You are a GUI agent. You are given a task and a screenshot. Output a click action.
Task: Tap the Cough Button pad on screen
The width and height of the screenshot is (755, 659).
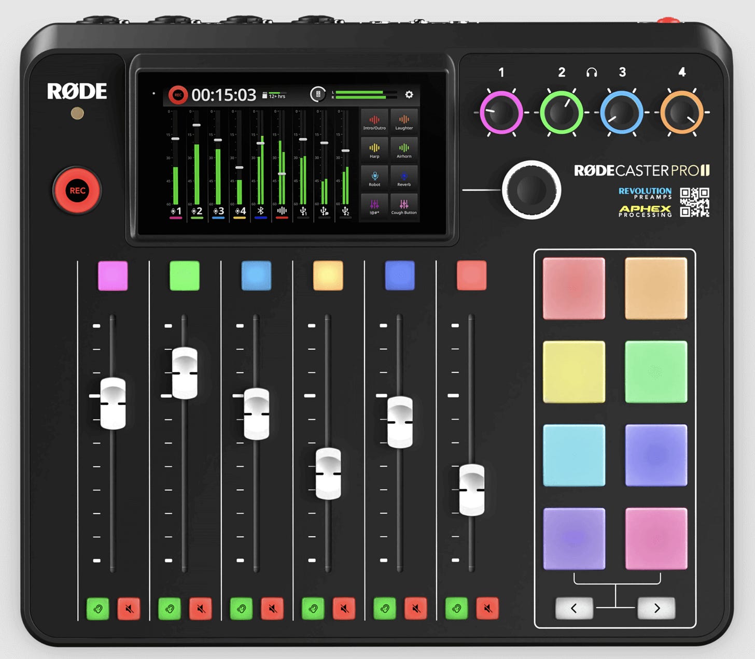click(404, 207)
